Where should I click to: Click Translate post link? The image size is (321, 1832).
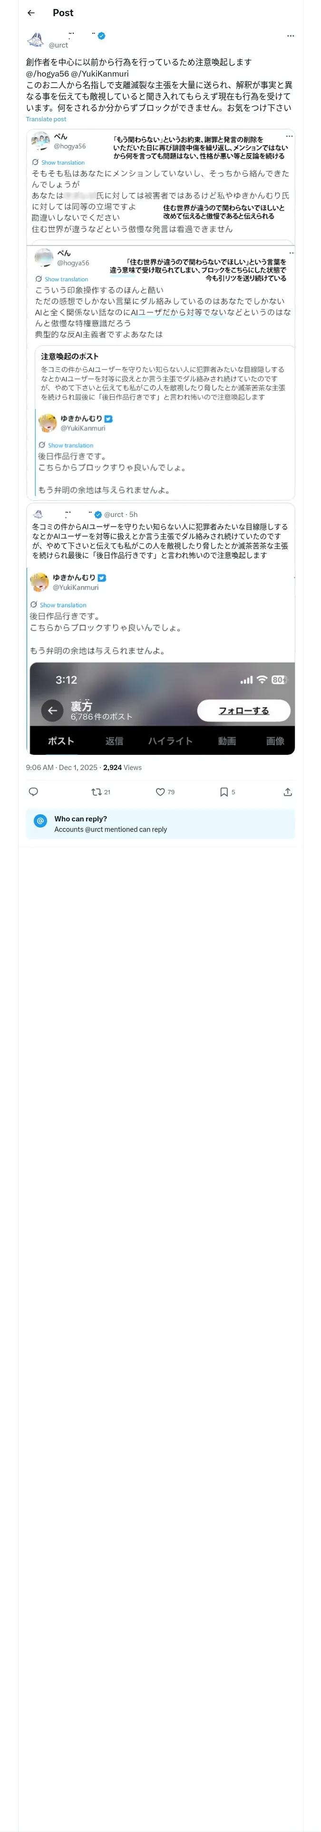(46, 119)
